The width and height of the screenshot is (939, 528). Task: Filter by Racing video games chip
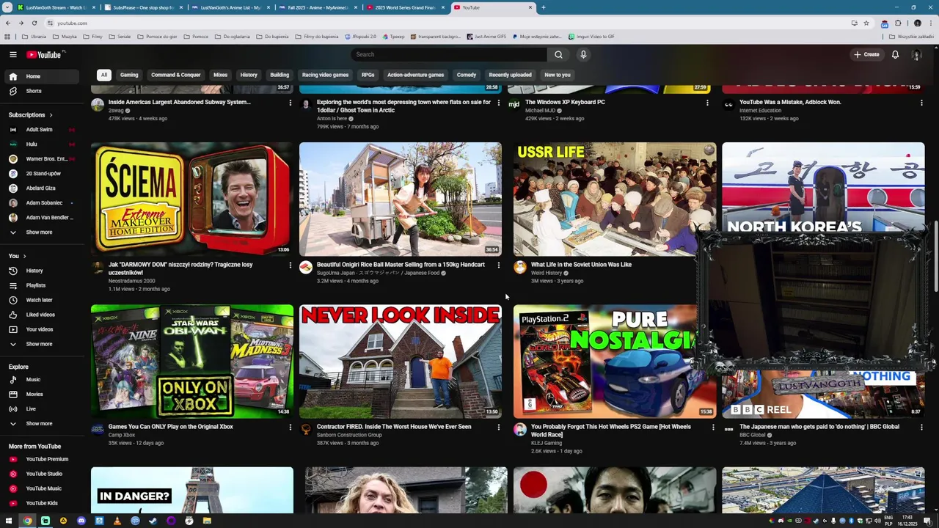(x=325, y=75)
